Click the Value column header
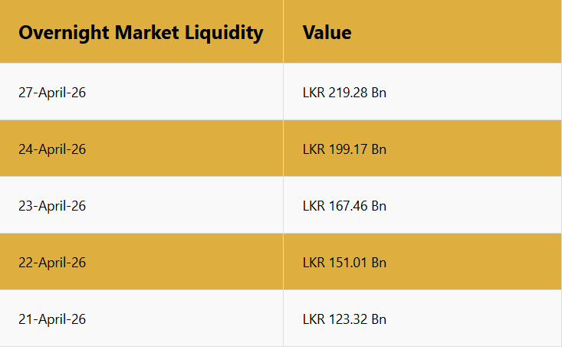 (x=327, y=33)
